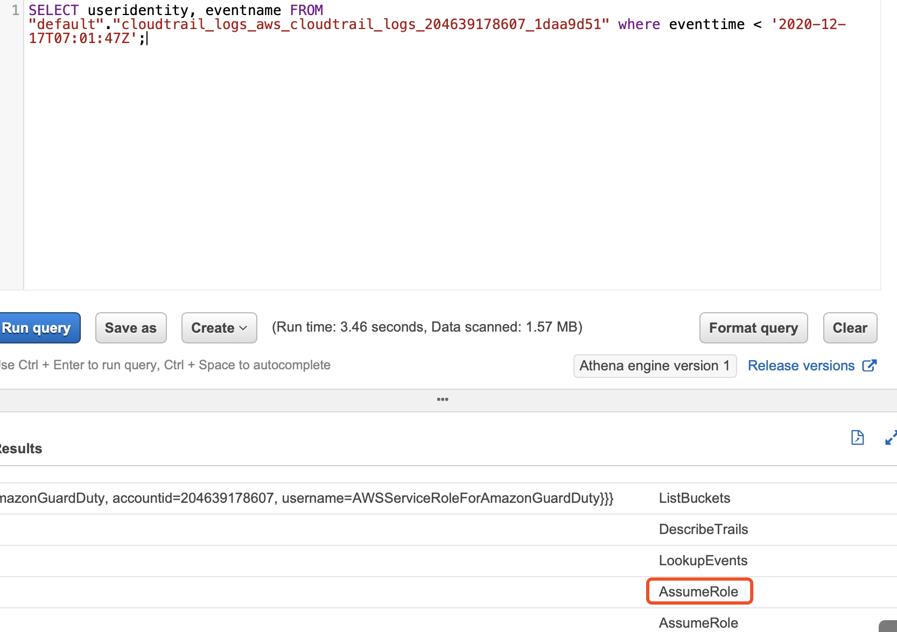Click the AWSServiceRoleForAmazonGuardDuty useridentity cell

307,498
